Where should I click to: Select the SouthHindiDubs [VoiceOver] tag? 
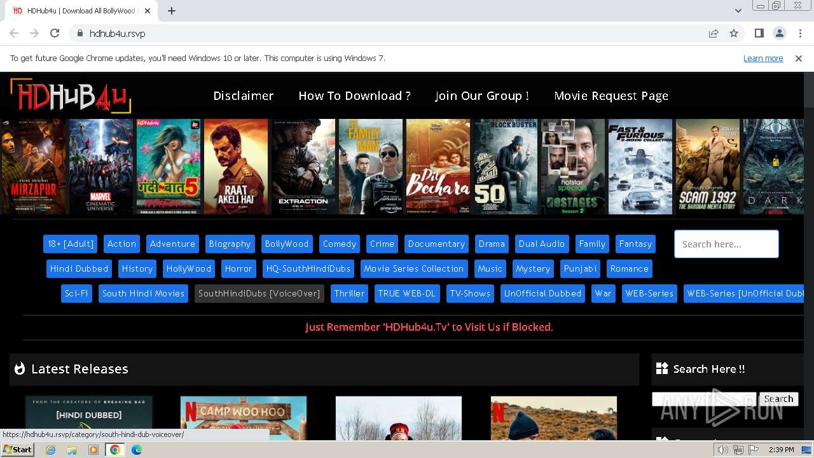259,293
